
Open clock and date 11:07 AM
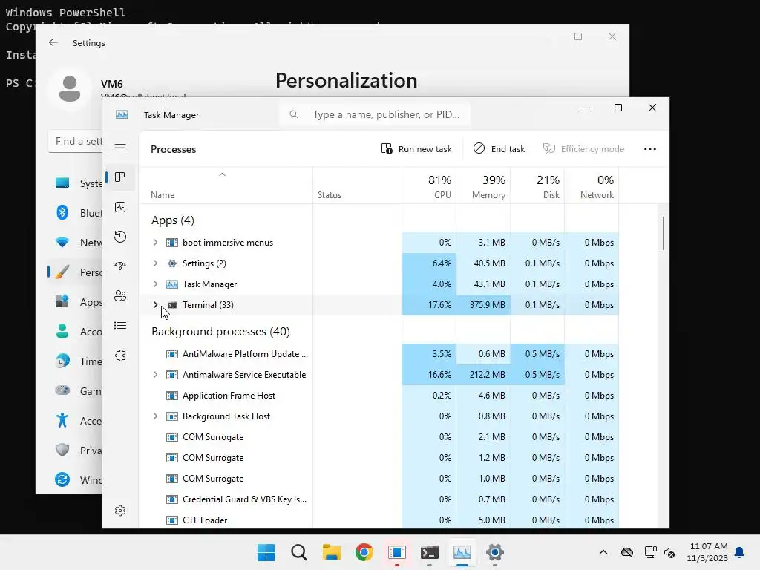707,552
